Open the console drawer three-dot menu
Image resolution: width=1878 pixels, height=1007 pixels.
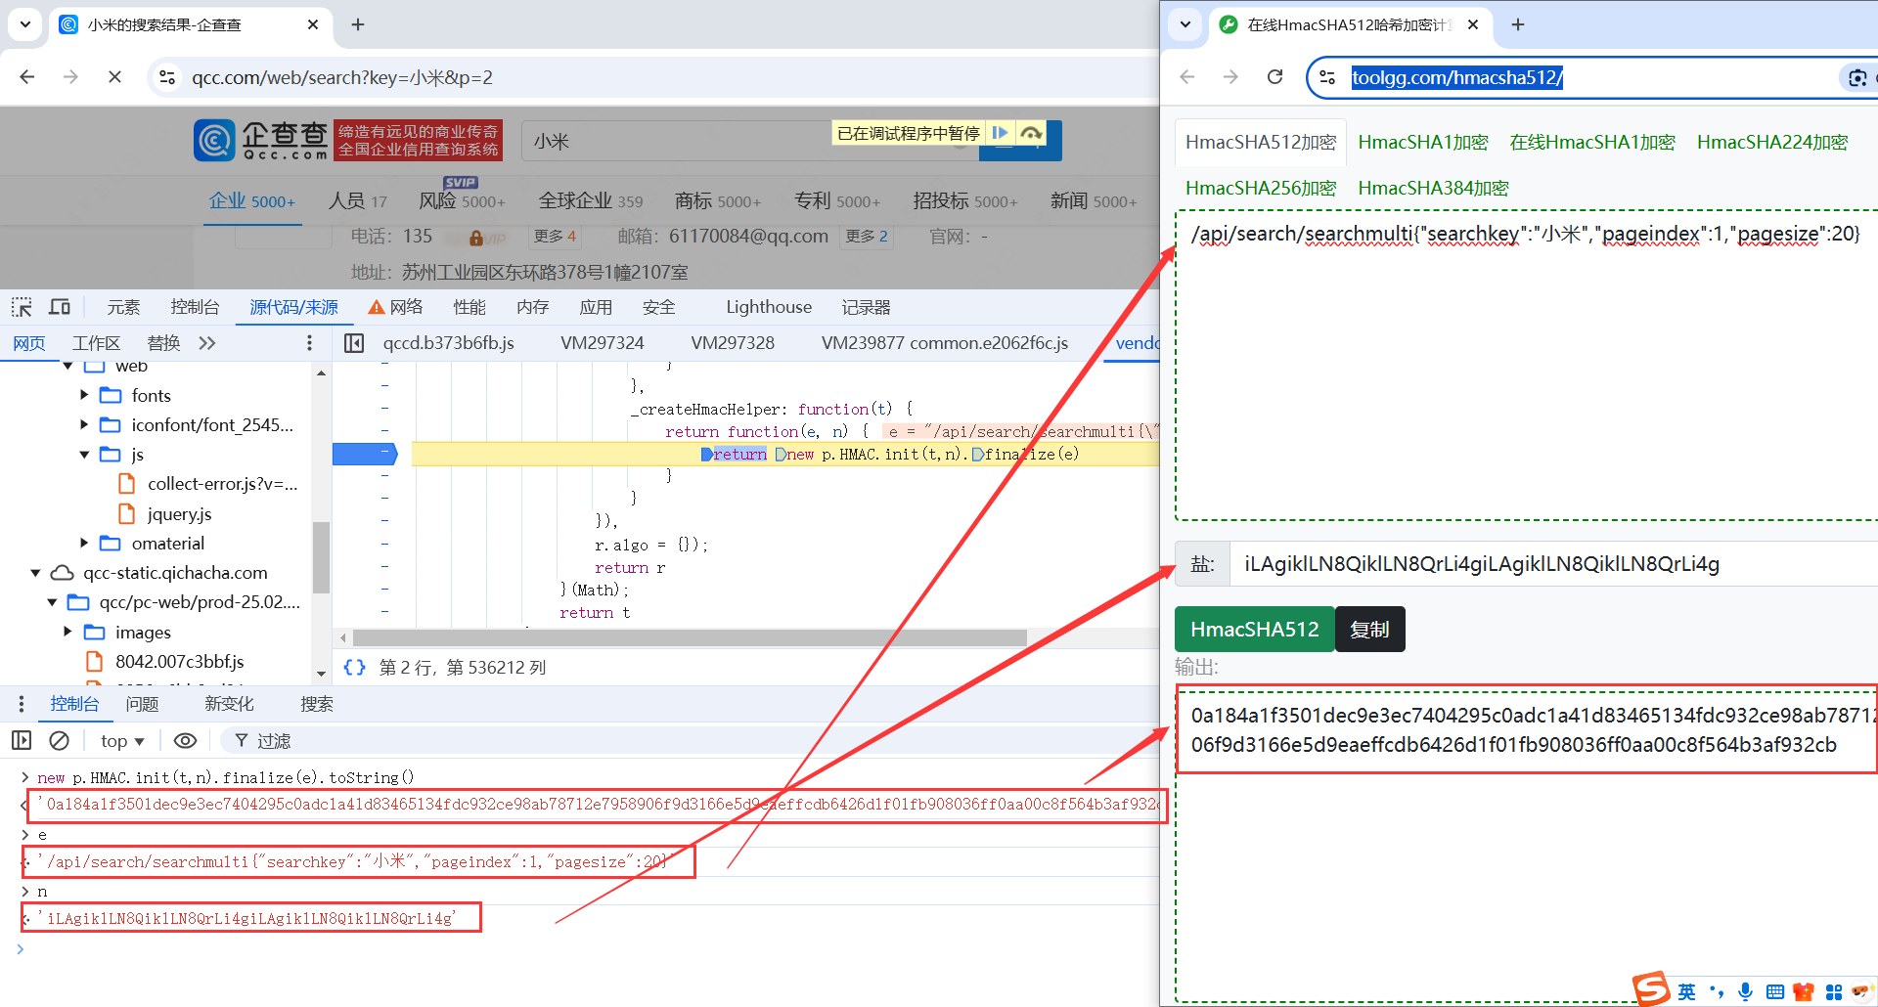click(x=22, y=704)
